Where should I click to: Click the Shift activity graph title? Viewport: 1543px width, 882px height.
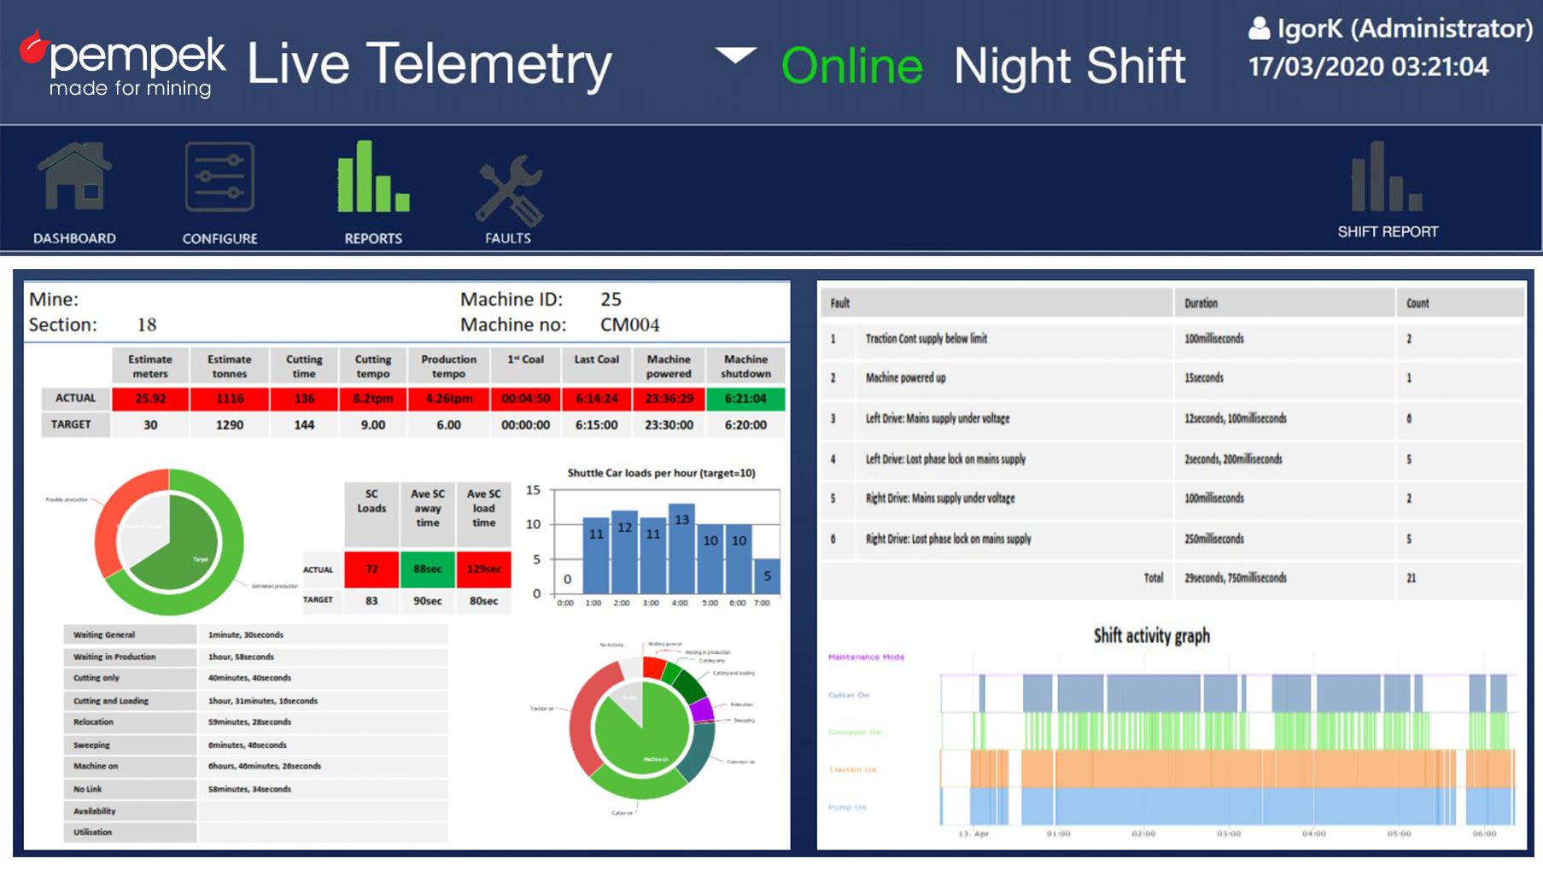click(x=1151, y=635)
